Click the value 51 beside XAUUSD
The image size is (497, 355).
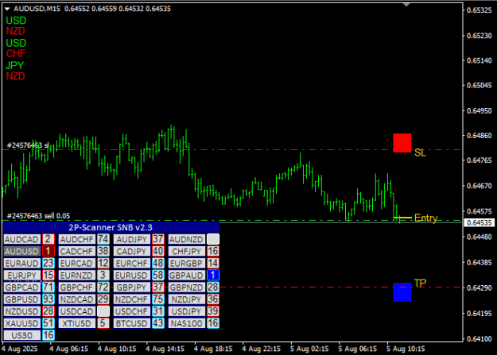[x=49, y=323]
